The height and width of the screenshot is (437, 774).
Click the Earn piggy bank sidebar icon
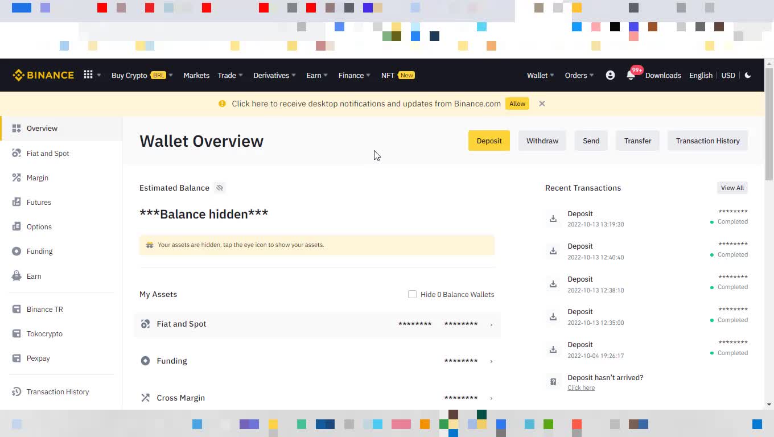(17, 276)
